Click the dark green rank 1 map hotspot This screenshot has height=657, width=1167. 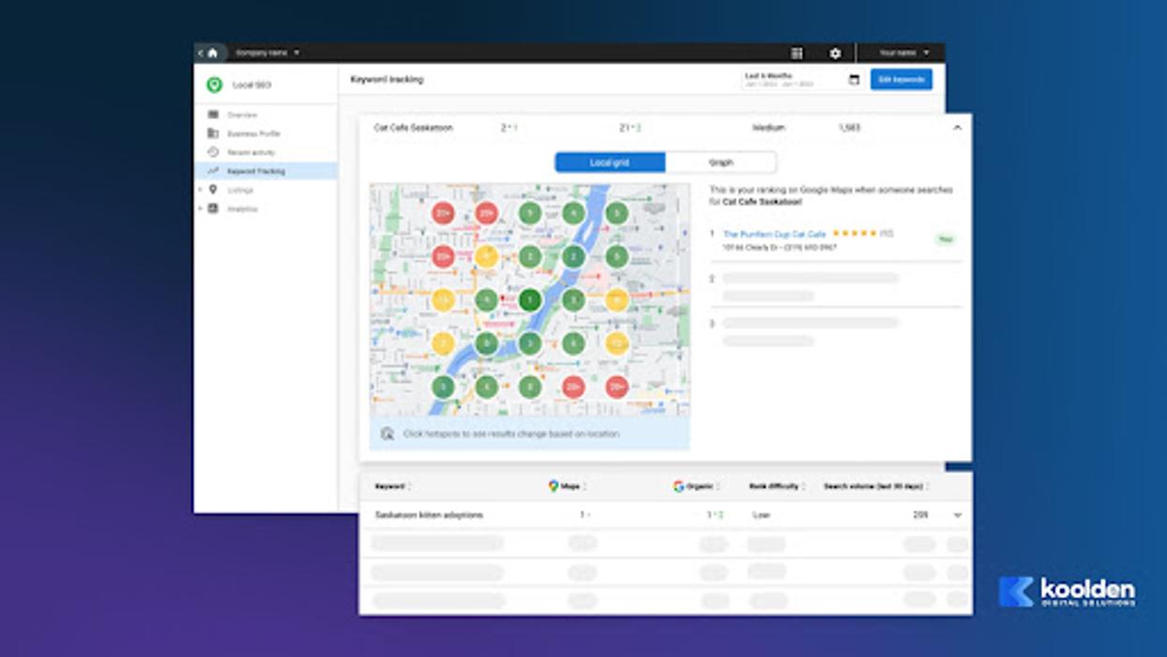(x=530, y=300)
